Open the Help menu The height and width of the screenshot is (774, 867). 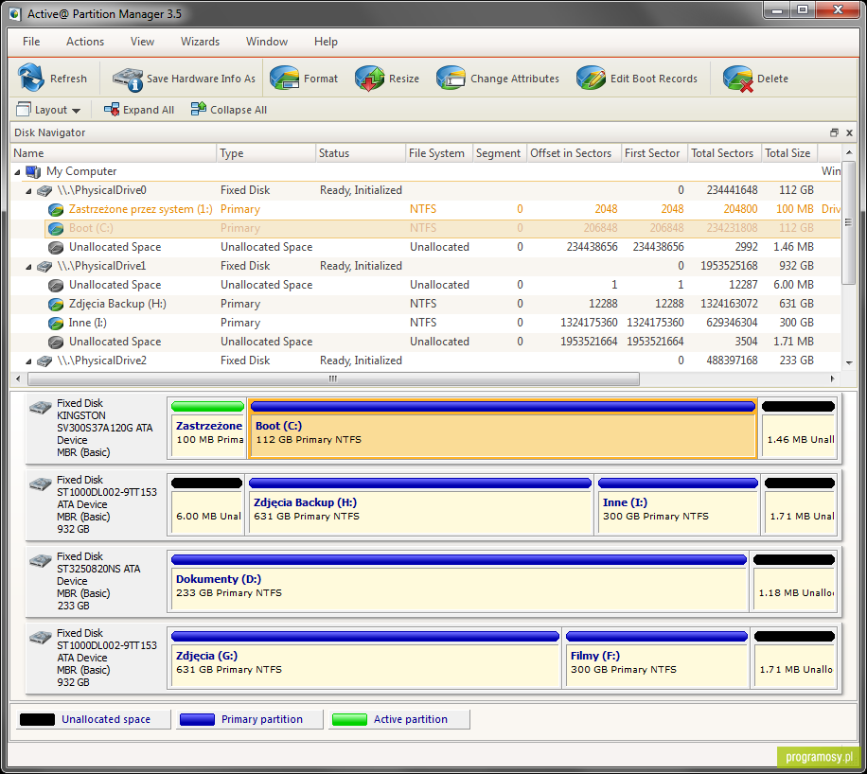(x=326, y=42)
